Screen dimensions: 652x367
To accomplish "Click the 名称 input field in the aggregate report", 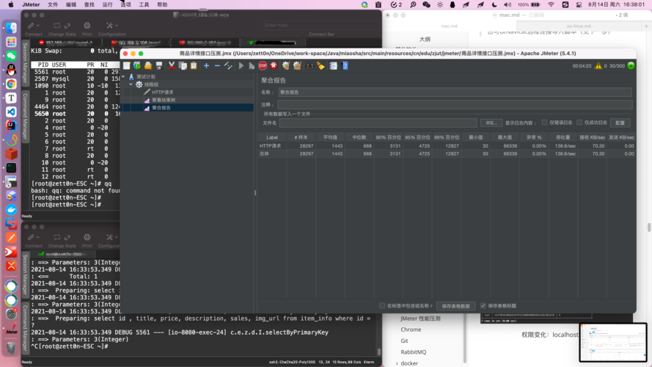I will tap(455, 92).
